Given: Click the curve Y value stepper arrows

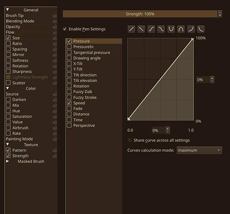Looking at the screenshot, I should (x=212, y=80).
